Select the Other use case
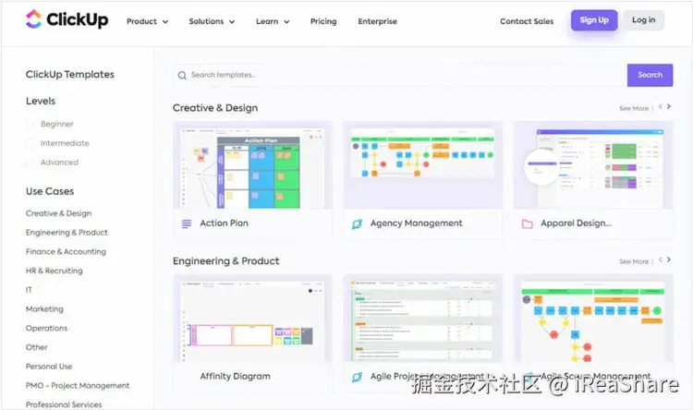The image size is (693, 410). click(x=36, y=347)
